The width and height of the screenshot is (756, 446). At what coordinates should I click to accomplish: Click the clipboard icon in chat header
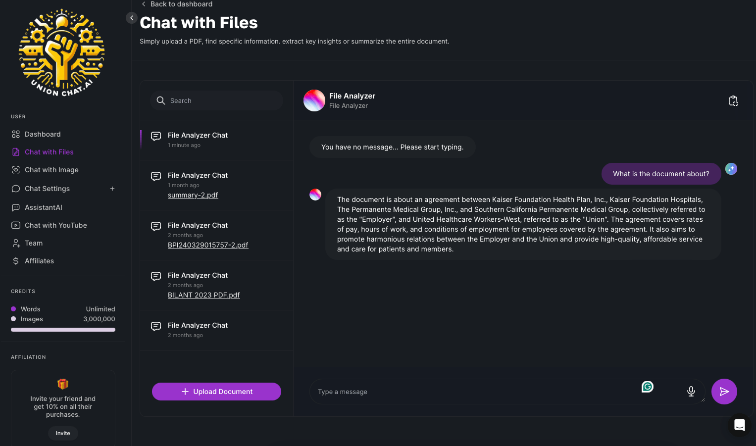pyautogui.click(x=733, y=101)
